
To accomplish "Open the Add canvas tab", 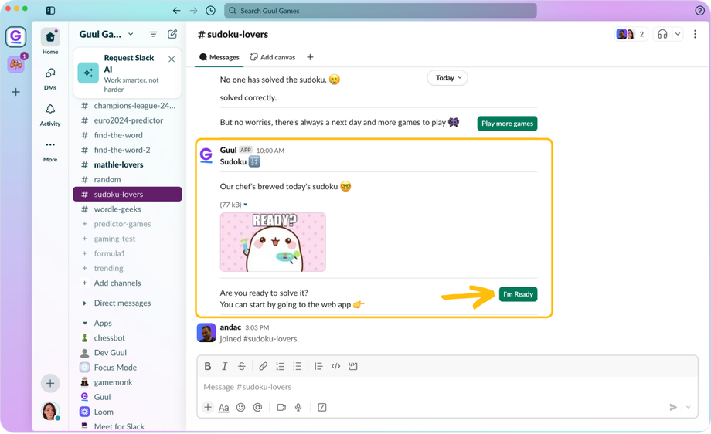I will [x=273, y=57].
